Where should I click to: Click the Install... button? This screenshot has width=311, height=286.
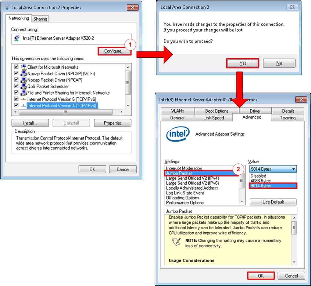pyautogui.click(x=30, y=123)
